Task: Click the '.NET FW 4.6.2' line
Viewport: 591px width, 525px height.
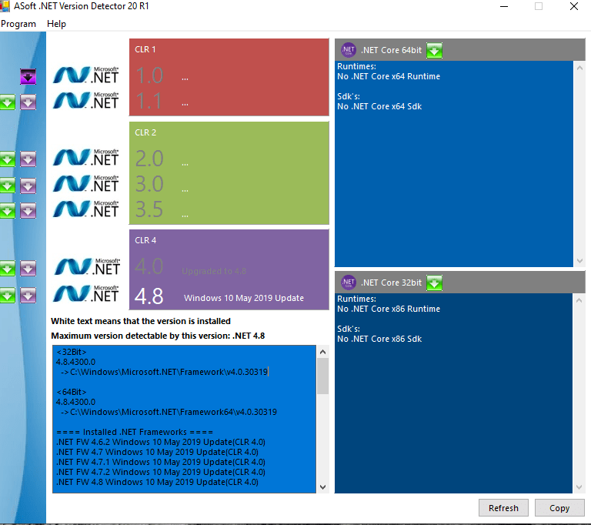Action: (x=161, y=442)
